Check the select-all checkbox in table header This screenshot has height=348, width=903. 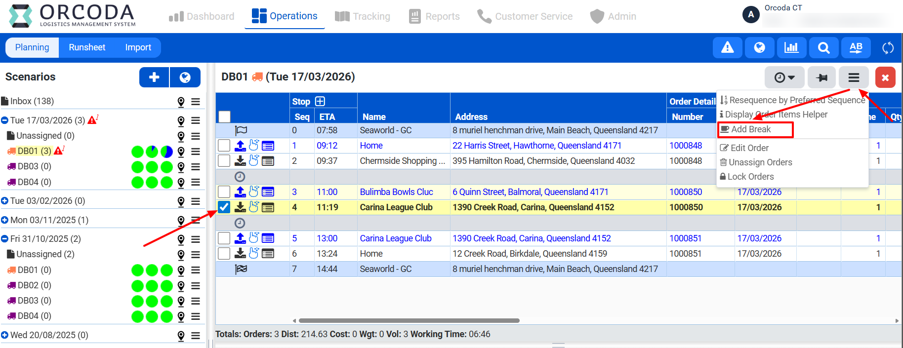(224, 116)
